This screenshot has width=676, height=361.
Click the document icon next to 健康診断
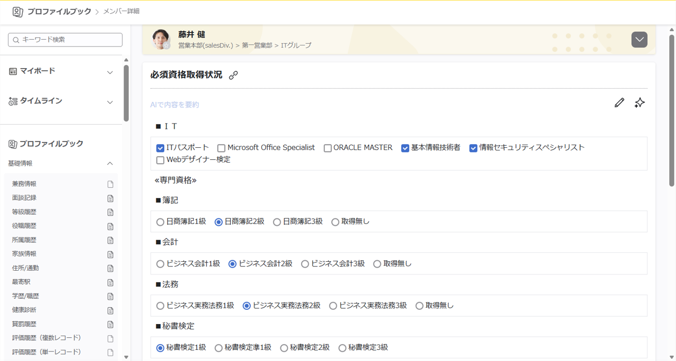tap(110, 310)
